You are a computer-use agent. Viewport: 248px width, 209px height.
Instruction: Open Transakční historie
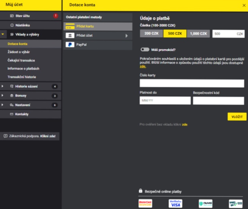click(22, 77)
